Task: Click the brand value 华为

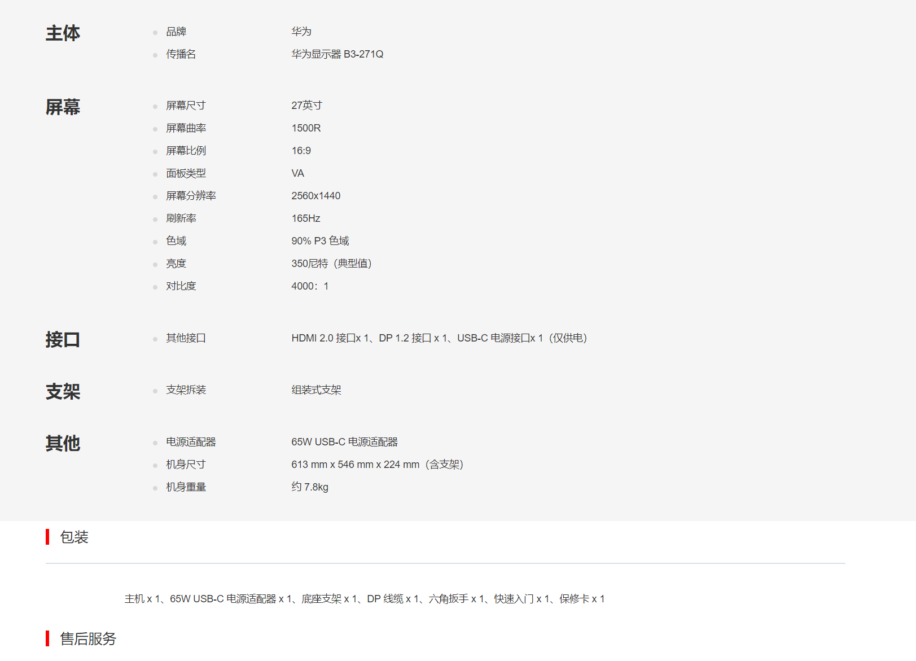Action: click(301, 32)
